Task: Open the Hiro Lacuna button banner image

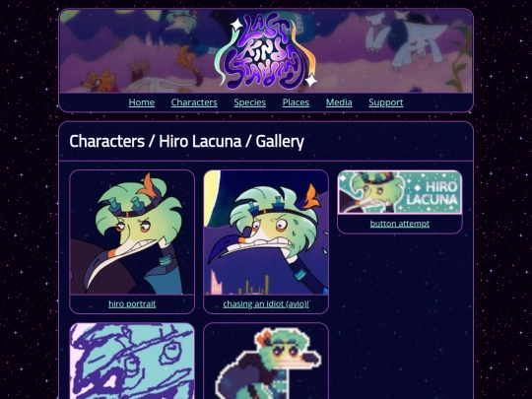Action: coord(400,192)
